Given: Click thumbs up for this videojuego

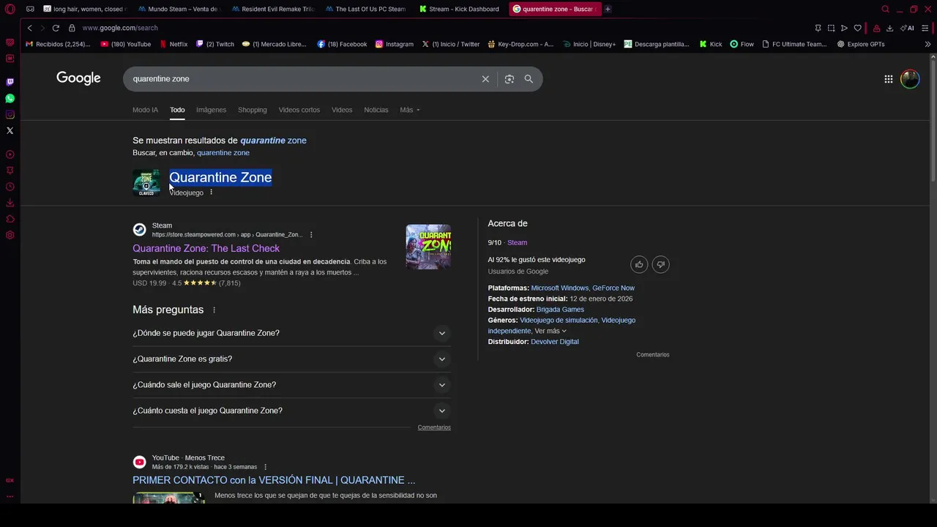Looking at the screenshot, I should pos(639,264).
